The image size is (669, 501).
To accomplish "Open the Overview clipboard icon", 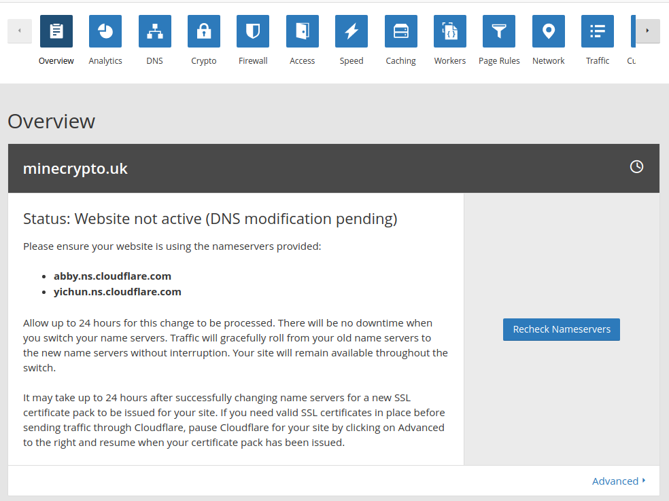I will [56, 31].
